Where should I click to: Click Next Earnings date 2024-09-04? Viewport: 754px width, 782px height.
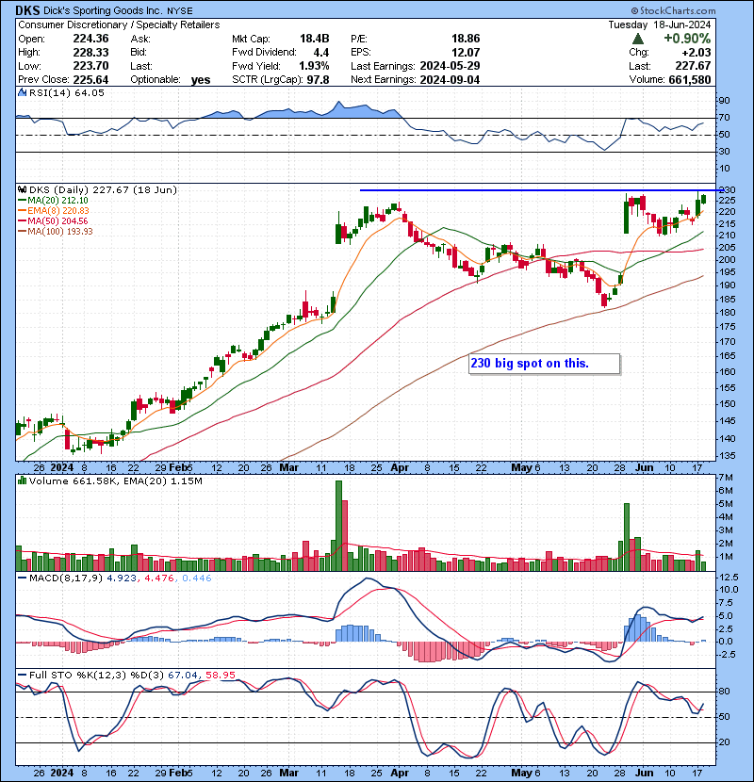point(450,79)
